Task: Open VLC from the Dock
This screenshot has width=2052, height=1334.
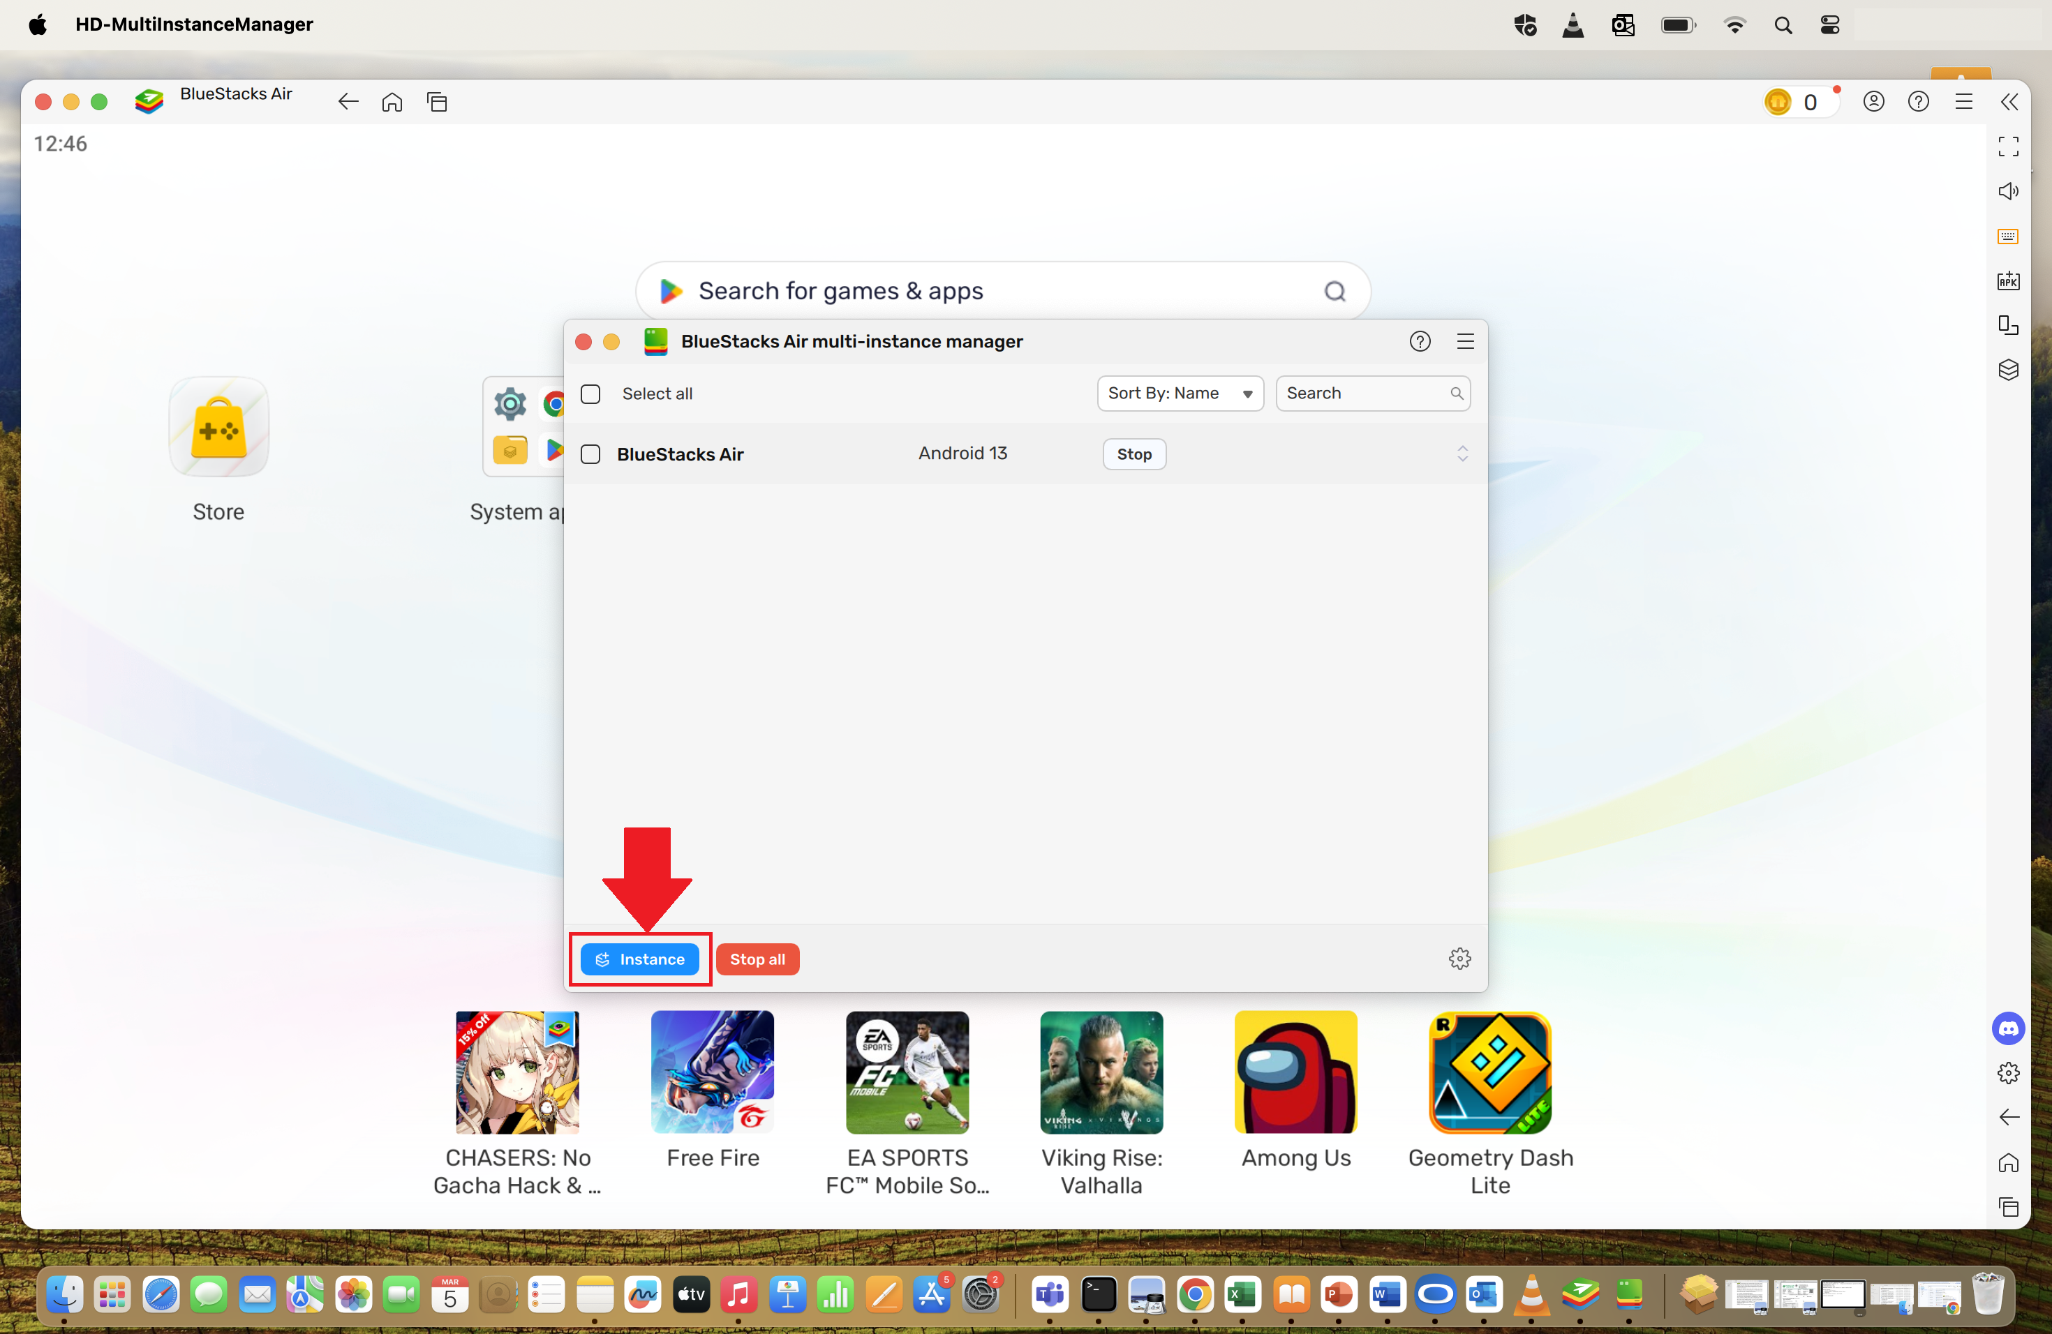Action: coord(1532,1294)
